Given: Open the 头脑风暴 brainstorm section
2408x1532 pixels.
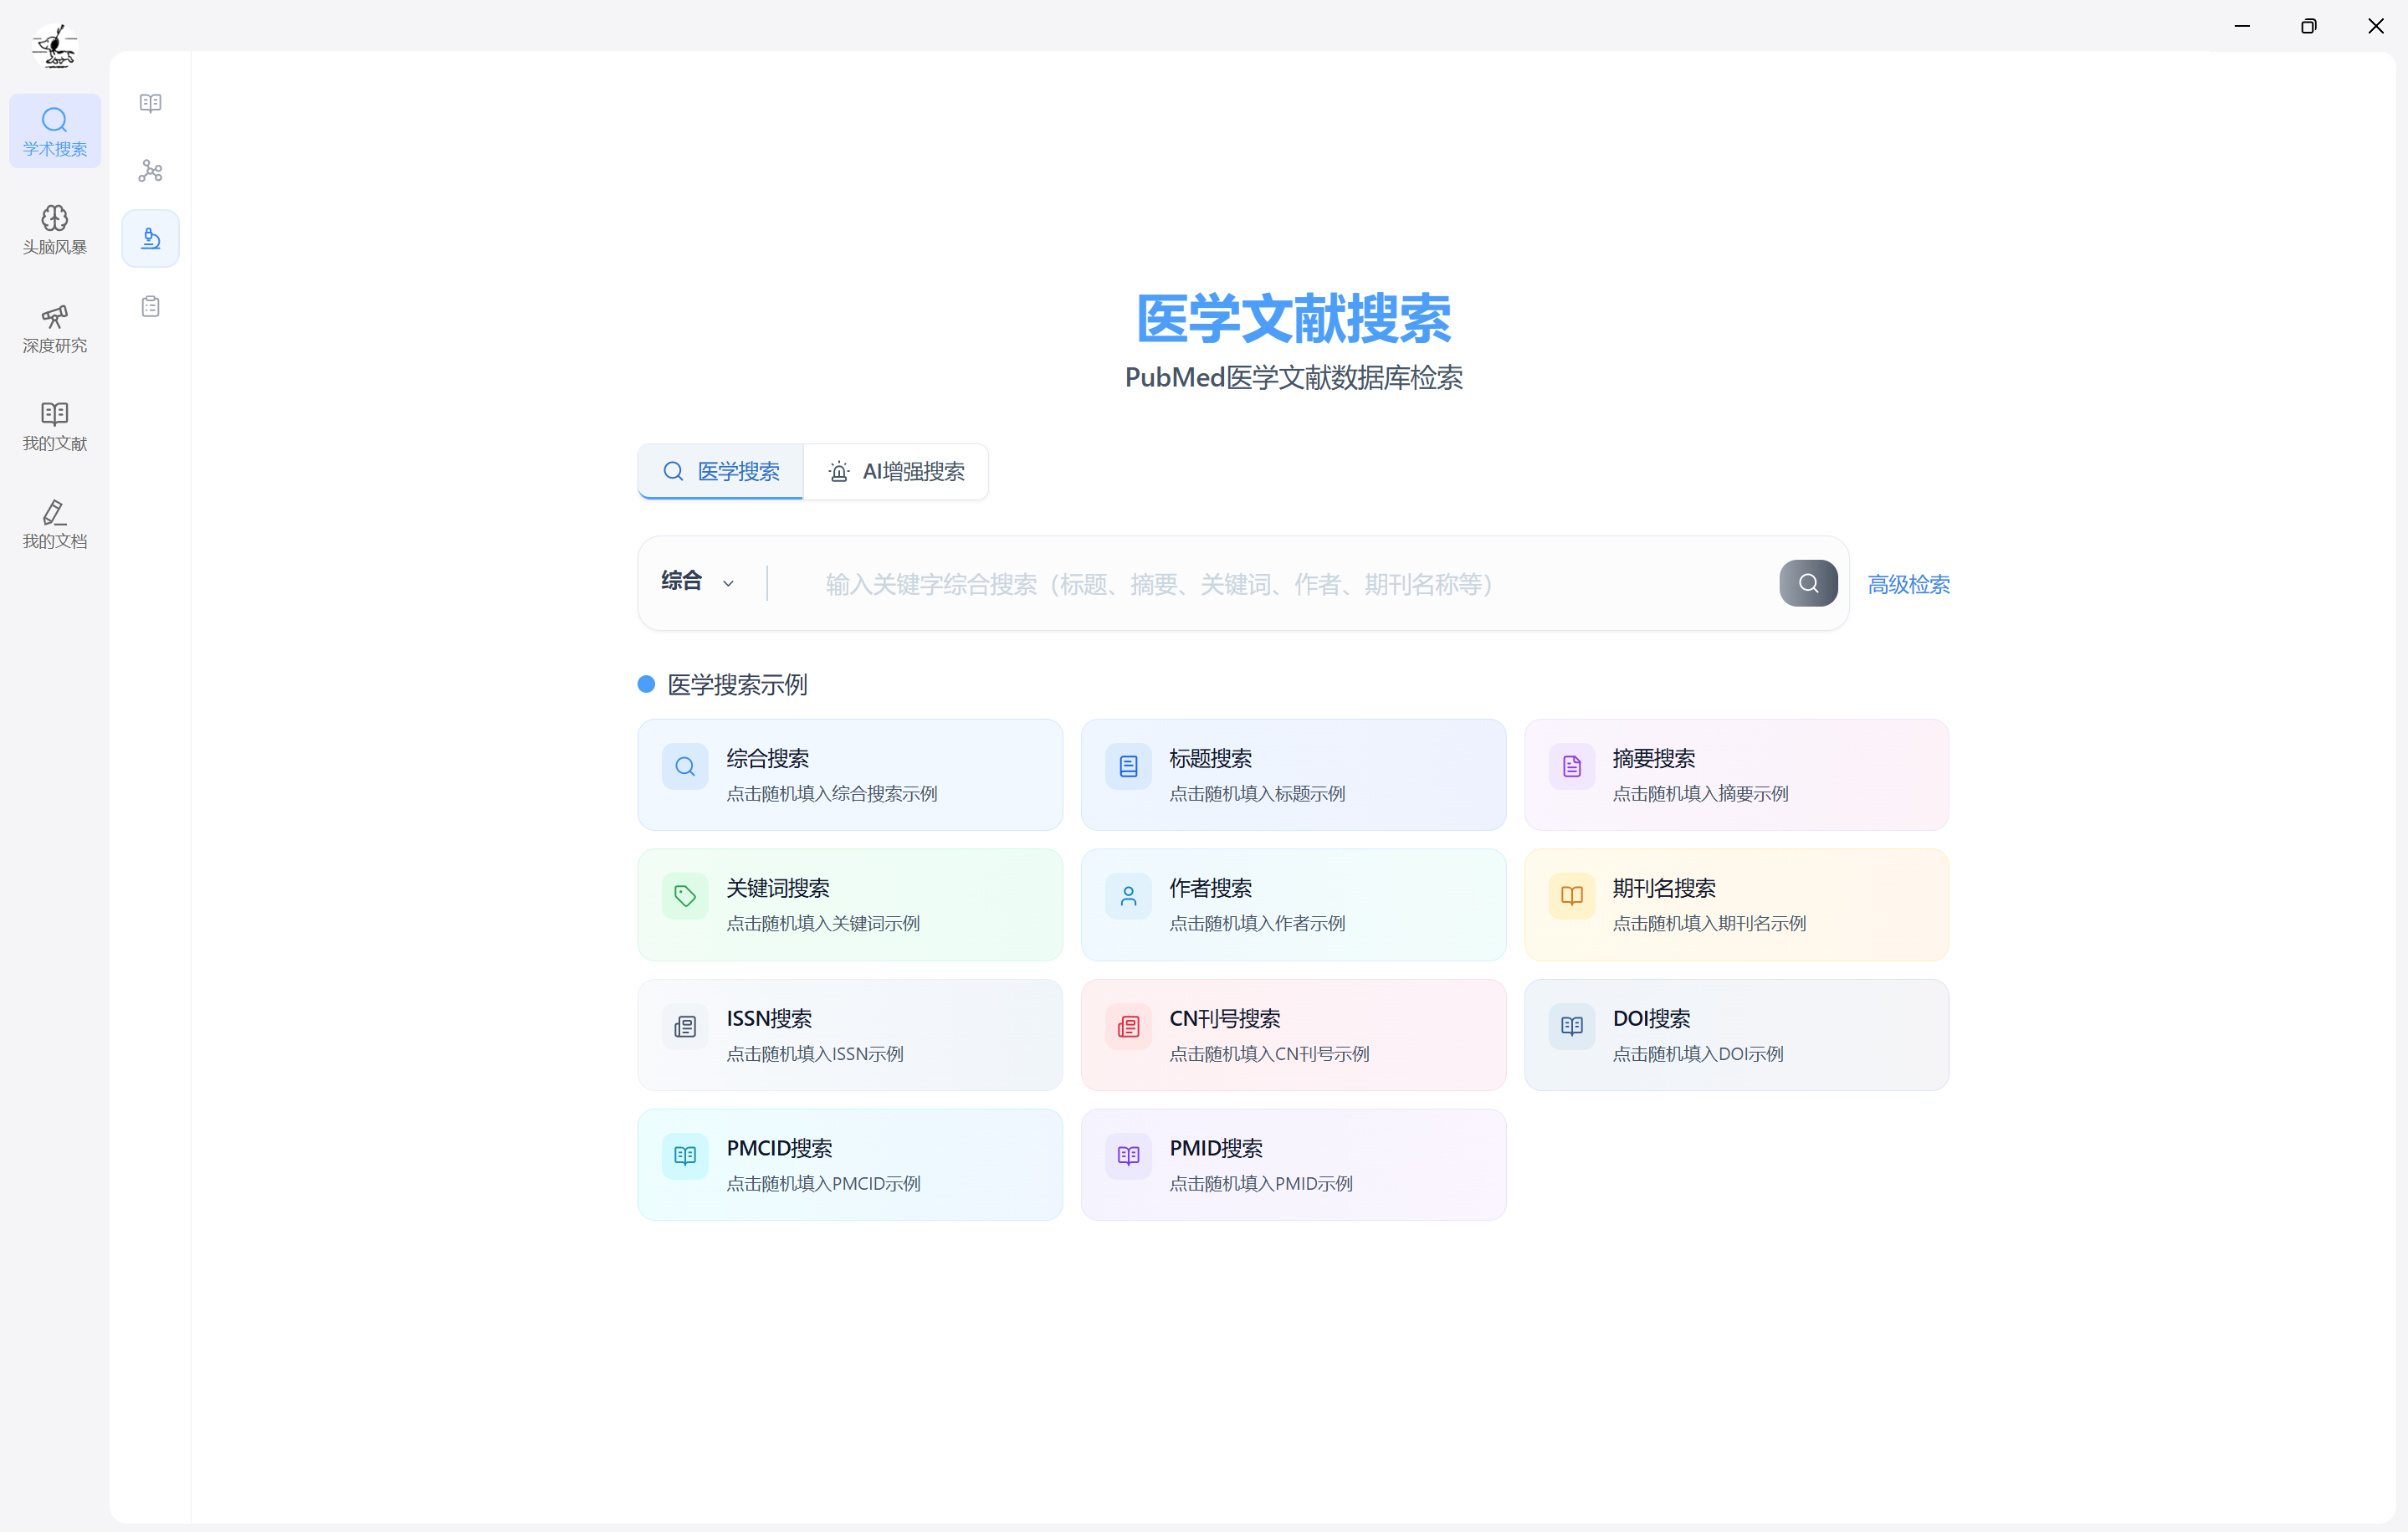Looking at the screenshot, I should pyautogui.click(x=55, y=230).
